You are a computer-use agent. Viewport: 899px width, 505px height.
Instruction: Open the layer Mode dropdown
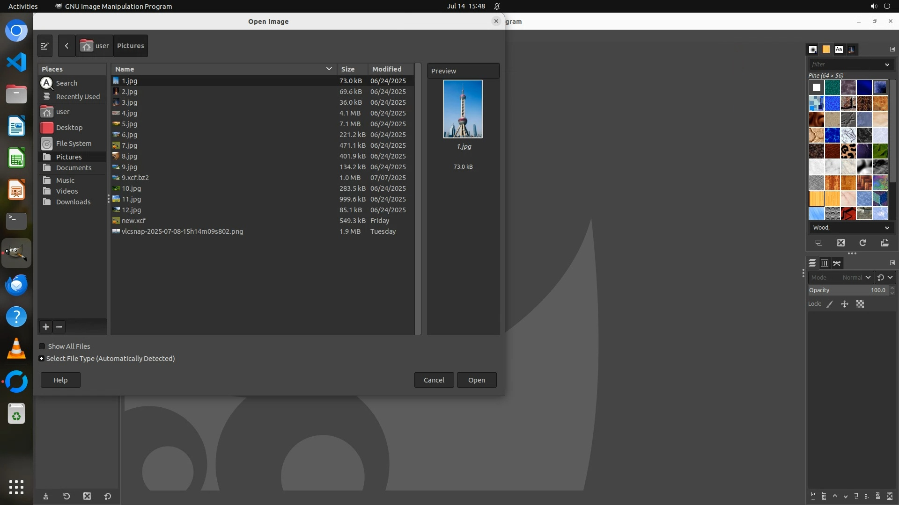tap(840, 277)
